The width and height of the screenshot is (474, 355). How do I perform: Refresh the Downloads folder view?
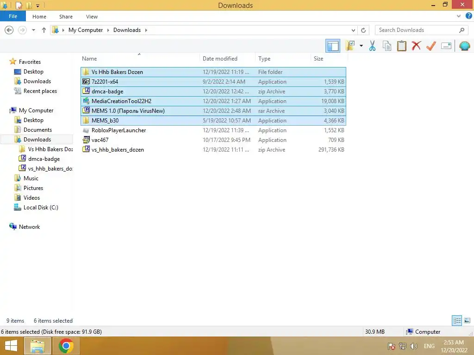363,30
